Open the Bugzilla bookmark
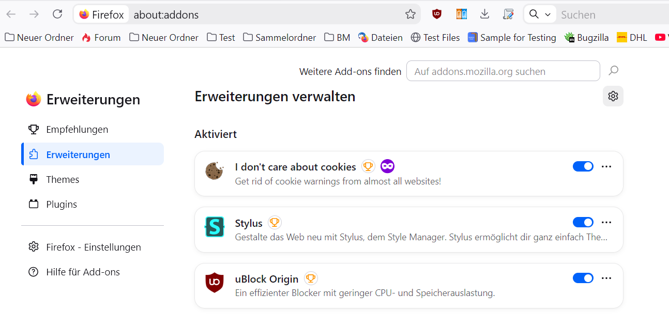 tap(586, 37)
